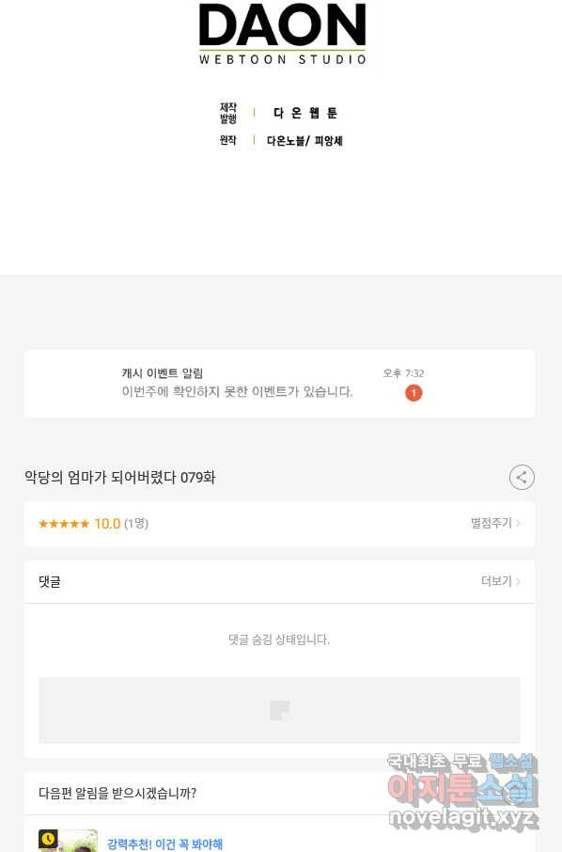Screen dimensions: 562x852
Task: Click the gray comment banner area
Action: [280, 710]
